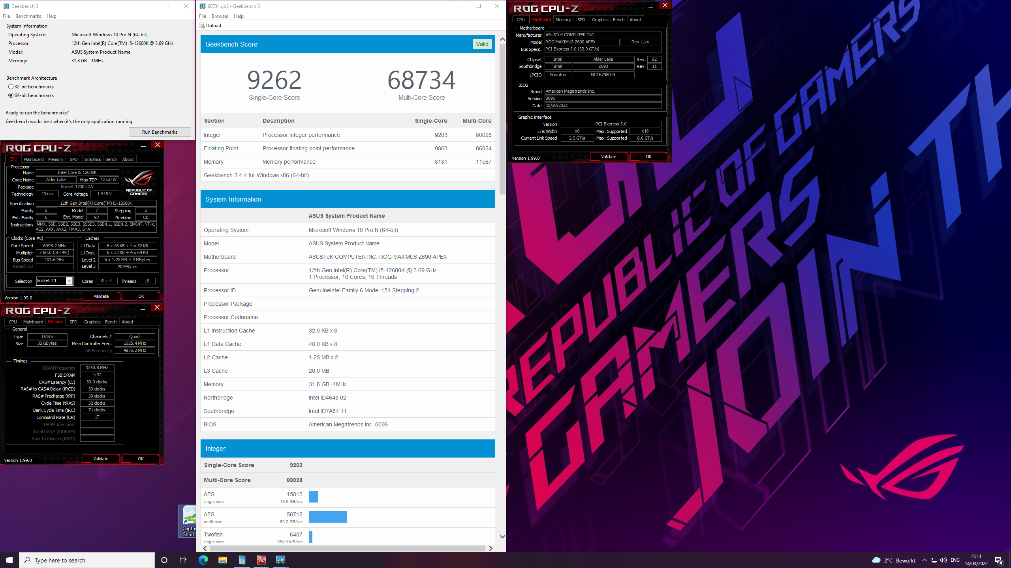Click the Run Benchmarks button
1011x568 pixels.
tap(160, 132)
